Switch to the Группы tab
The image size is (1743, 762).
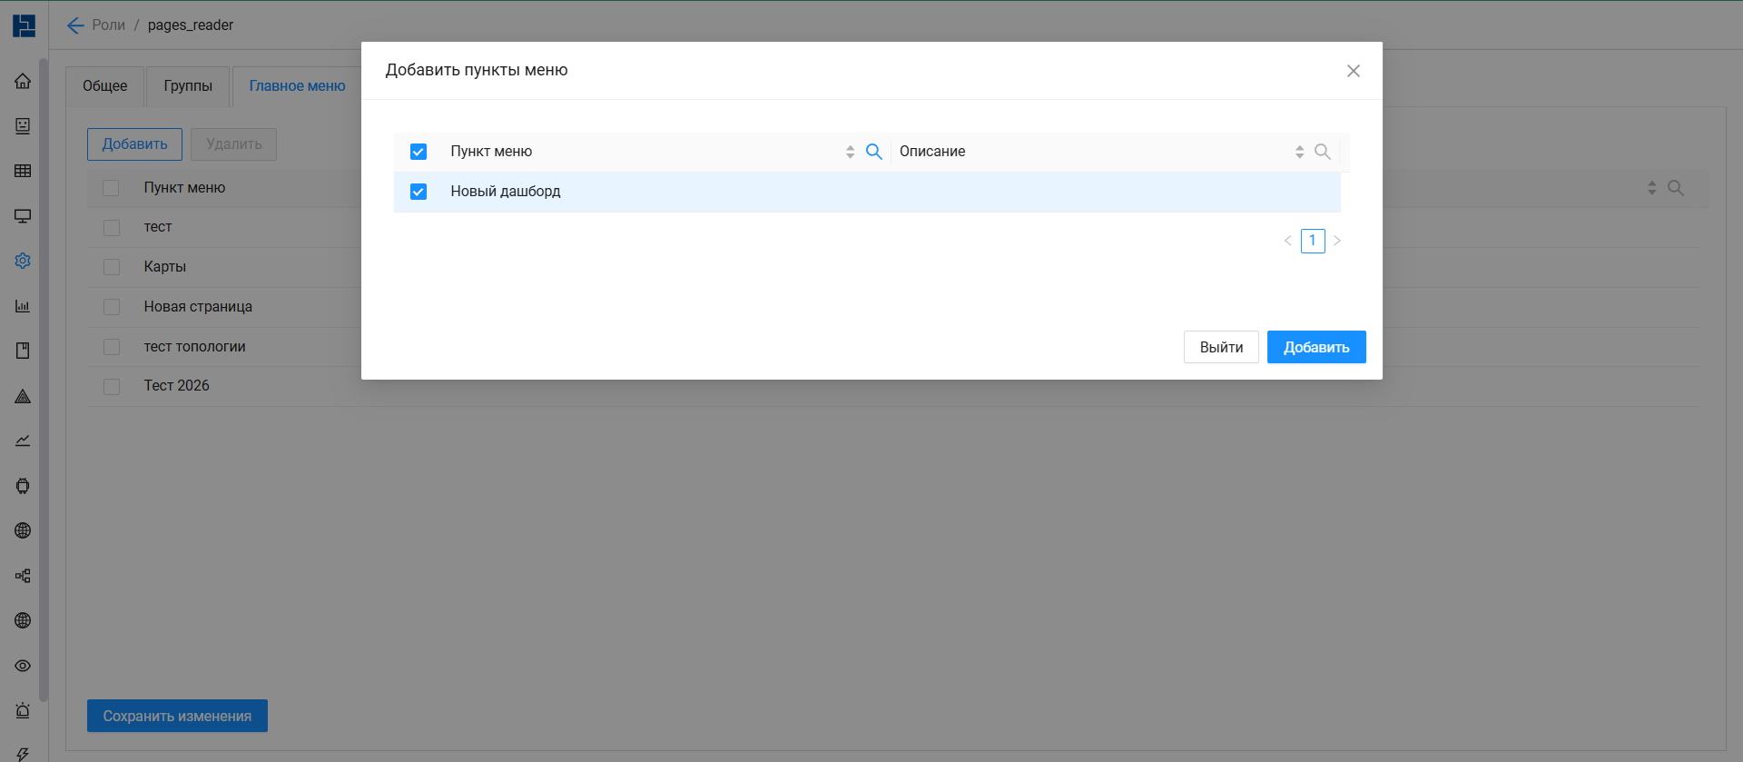coord(188,86)
